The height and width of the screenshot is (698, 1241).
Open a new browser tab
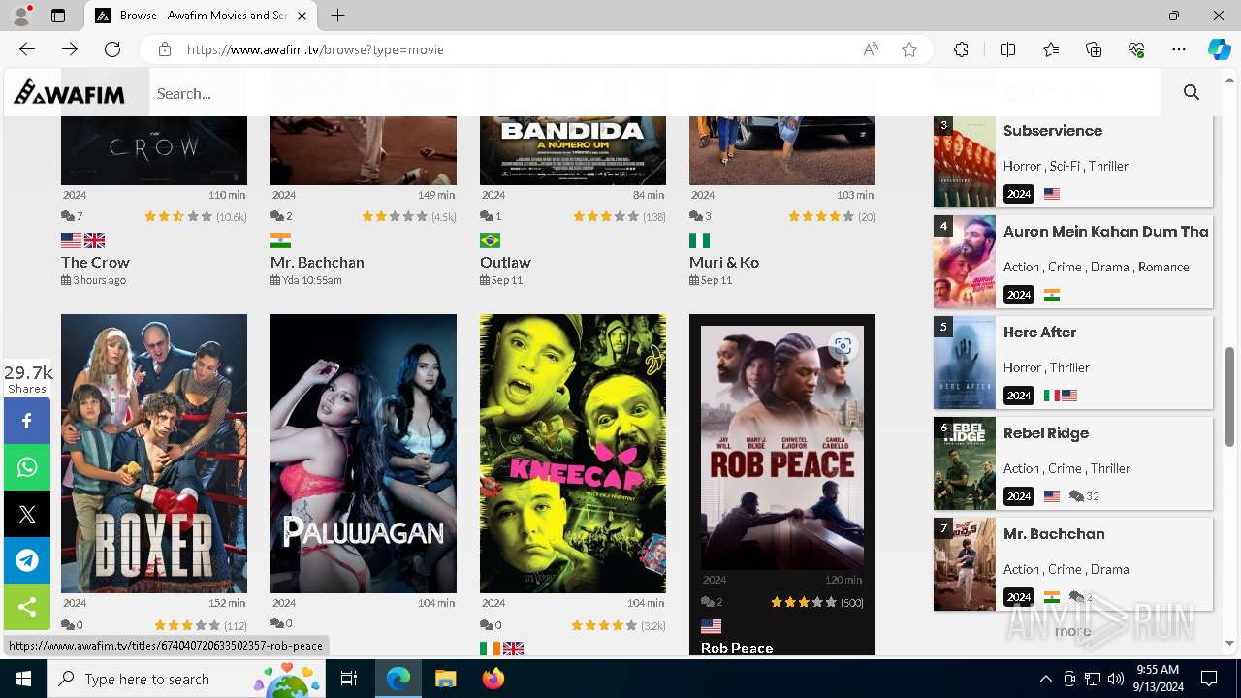click(x=337, y=16)
